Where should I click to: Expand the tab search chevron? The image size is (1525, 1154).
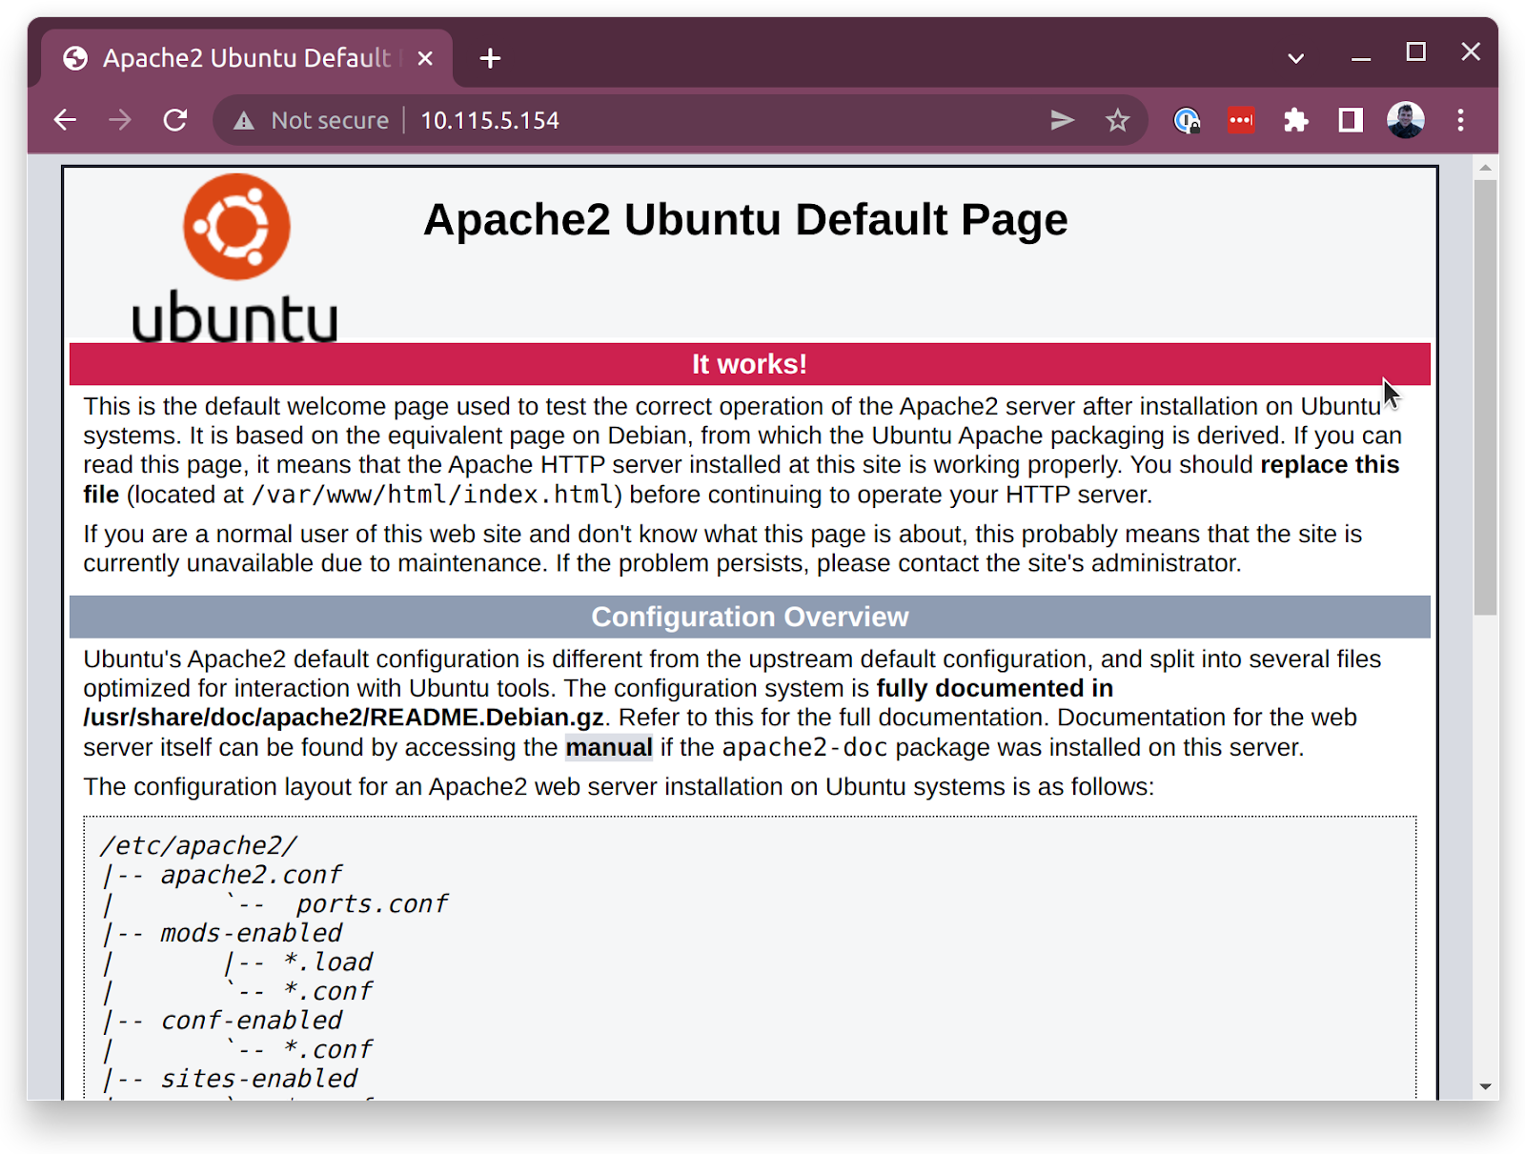point(1295,58)
